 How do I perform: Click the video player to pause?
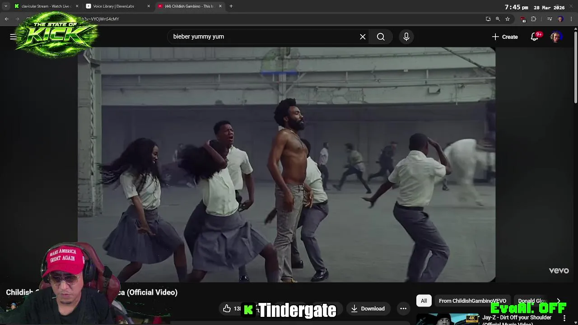tap(286, 165)
